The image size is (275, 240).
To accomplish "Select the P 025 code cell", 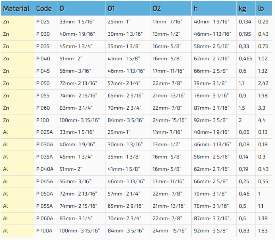I will 43,22.
